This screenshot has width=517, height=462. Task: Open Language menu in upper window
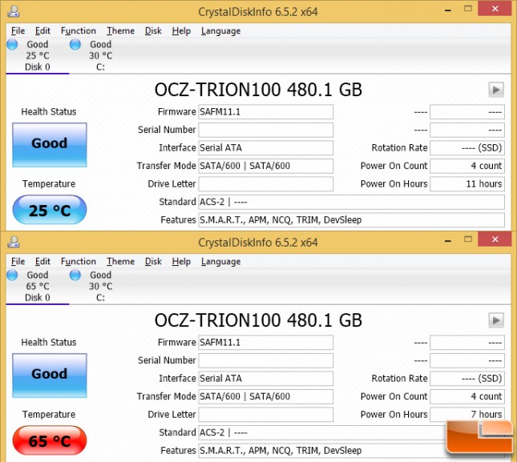tap(221, 31)
